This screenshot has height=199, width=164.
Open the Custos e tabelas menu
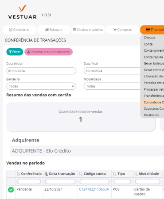[x=88, y=30]
